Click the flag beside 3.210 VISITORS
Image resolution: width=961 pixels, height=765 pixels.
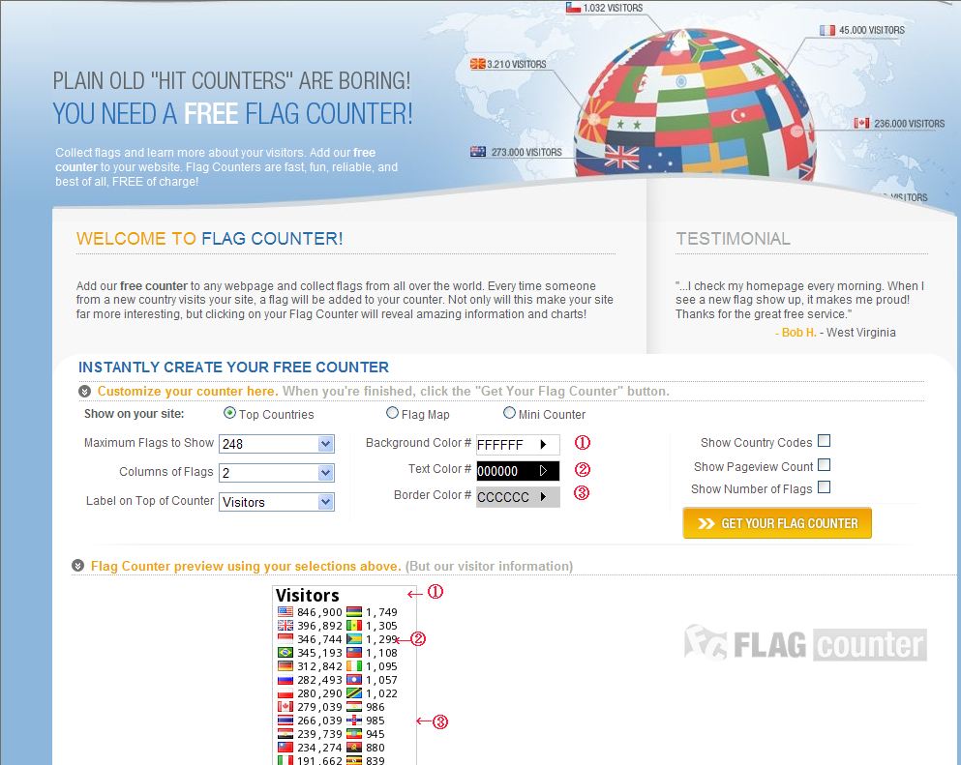[x=477, y=64]
